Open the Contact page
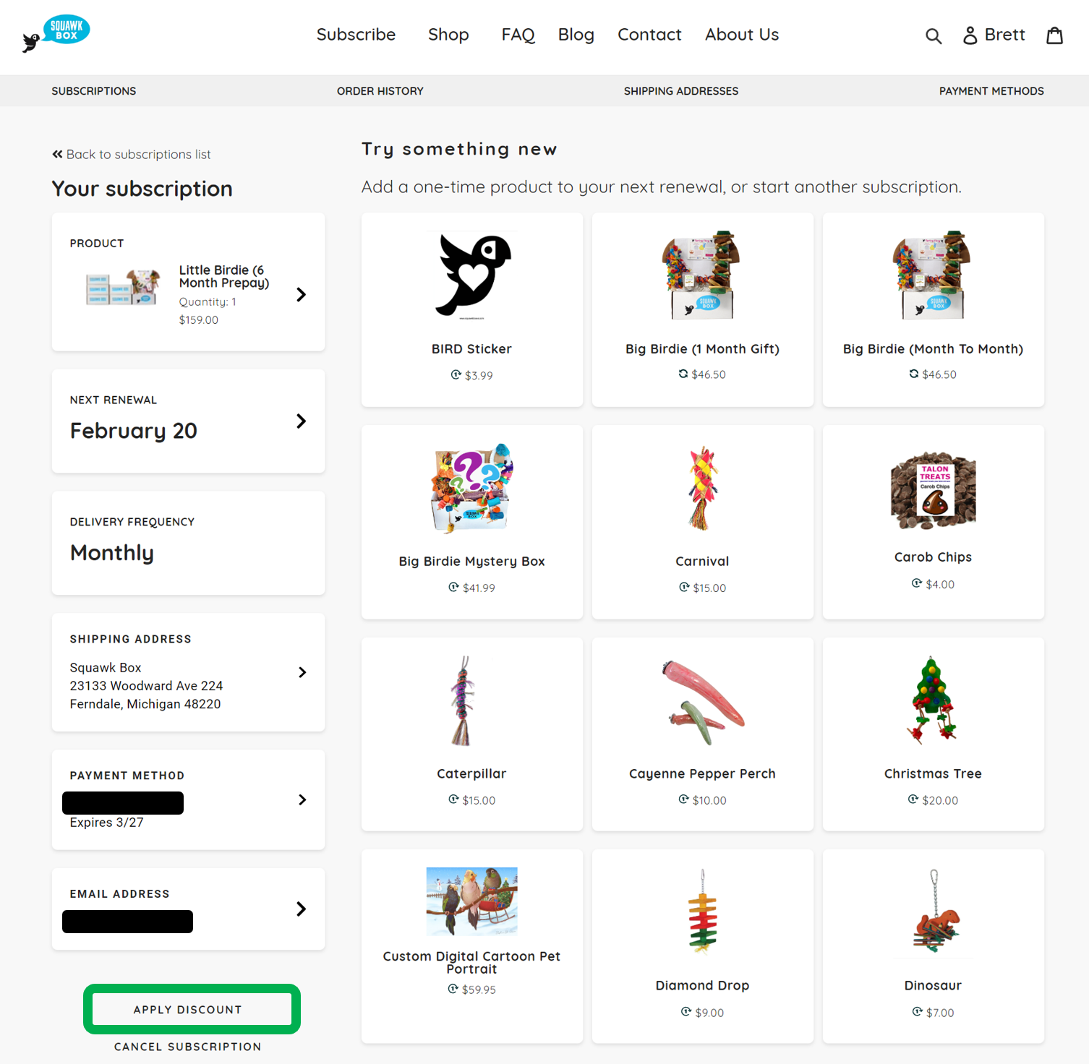1089x1064 pixels. [x=649, y=35]
